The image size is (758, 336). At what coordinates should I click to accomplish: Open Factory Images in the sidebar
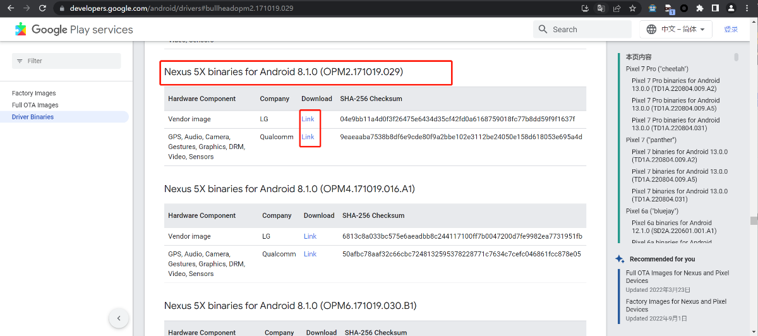[34, 93]
